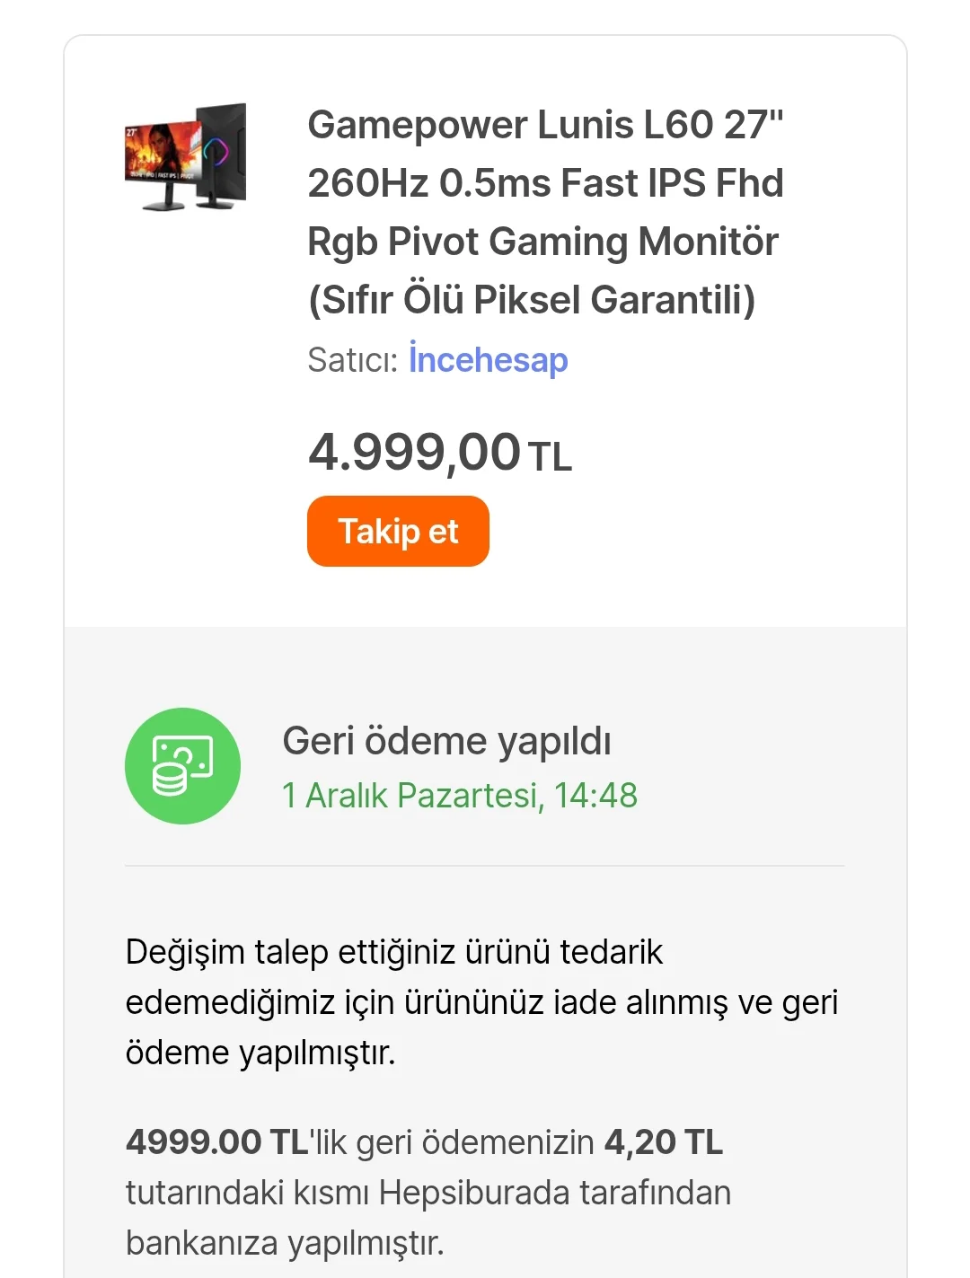Click the 1 Aralık Pazartesi date

pos(459,796)
